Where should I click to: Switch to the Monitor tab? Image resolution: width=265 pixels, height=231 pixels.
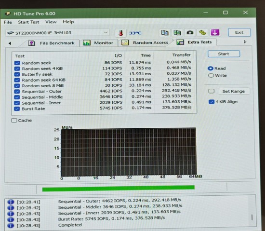[98, 43]
